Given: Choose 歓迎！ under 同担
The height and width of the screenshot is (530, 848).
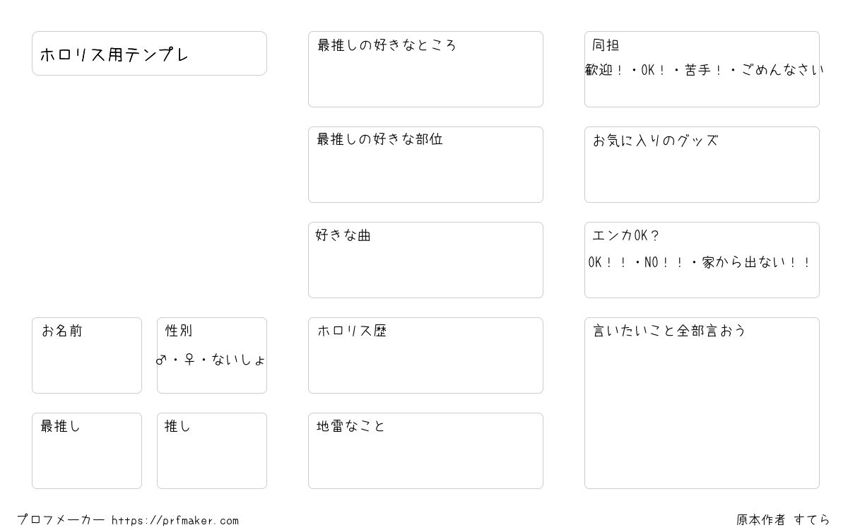Looking at the screenshot, I should [x=604, y=70].
